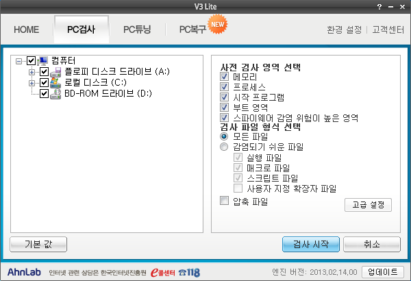Image resolution: width=411 pixels, height=281 pixels.
Task: Toggle 사용자 지정 확장자 파일 checkbox
Action: pos(238,188)
